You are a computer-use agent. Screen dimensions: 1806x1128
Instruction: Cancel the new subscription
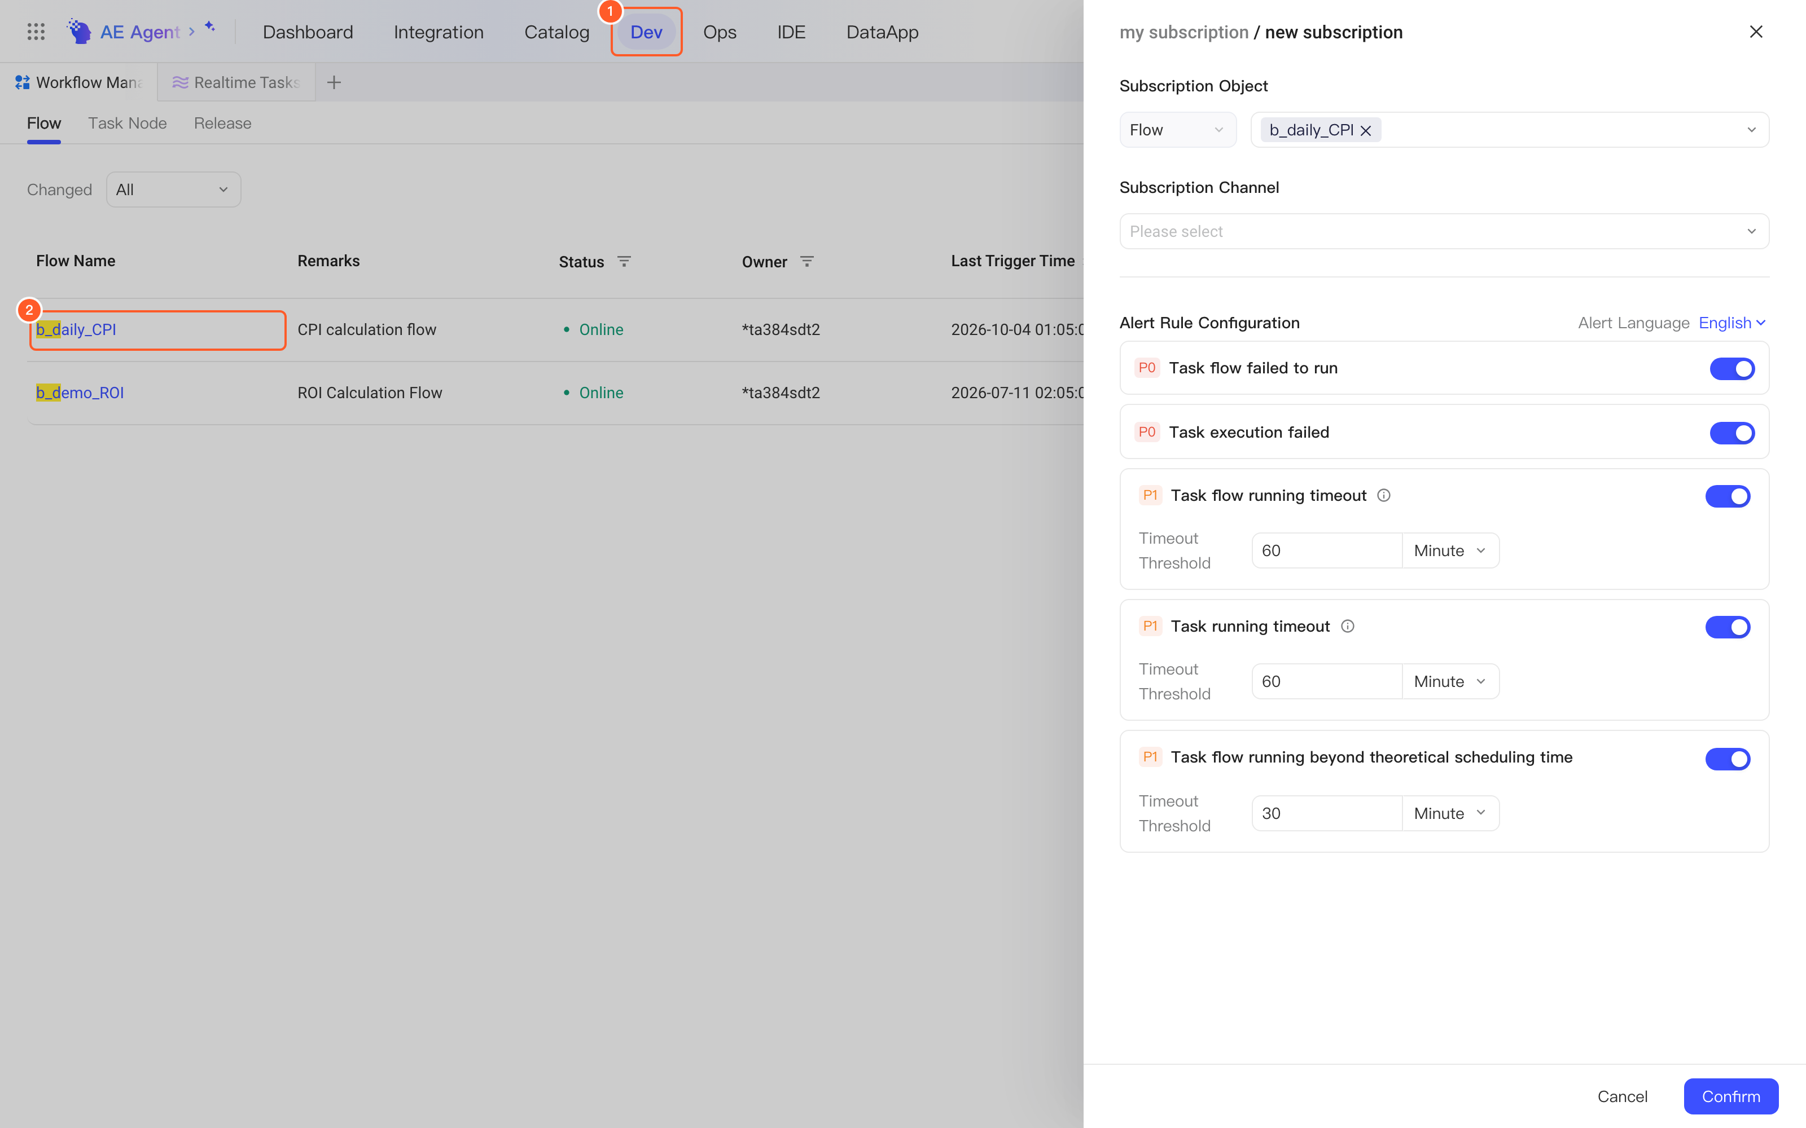(1623, 1096)
